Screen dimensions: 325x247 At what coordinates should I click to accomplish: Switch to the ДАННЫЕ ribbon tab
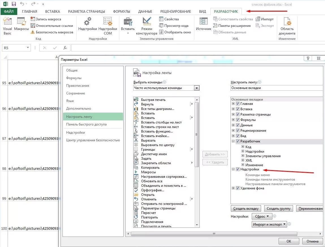coord(145,11)
